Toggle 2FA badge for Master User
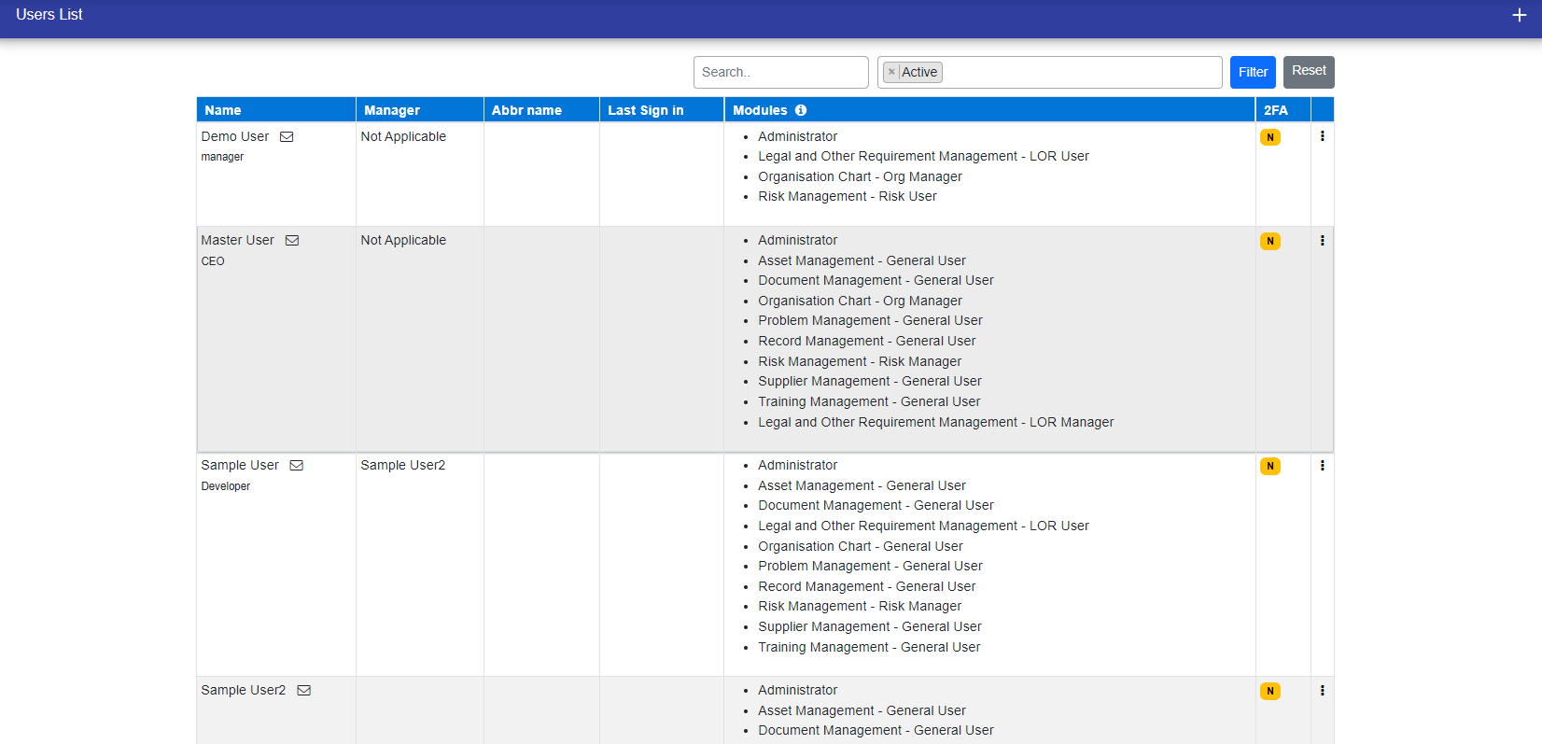Image resolution: width=1542 pixels, height=744 pixels. 1269,241
